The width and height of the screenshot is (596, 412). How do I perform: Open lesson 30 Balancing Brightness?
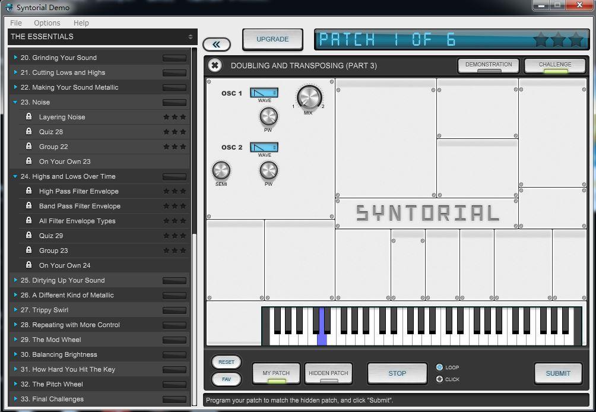[99, 354]
